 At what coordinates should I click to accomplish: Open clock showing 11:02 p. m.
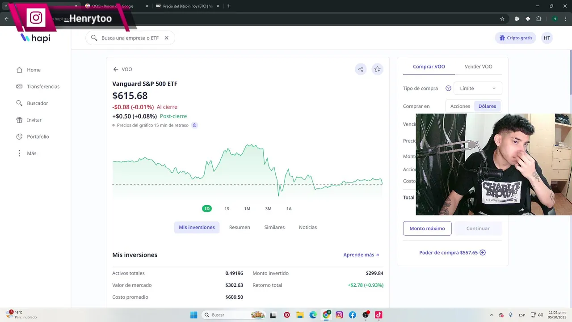point(557,315)
